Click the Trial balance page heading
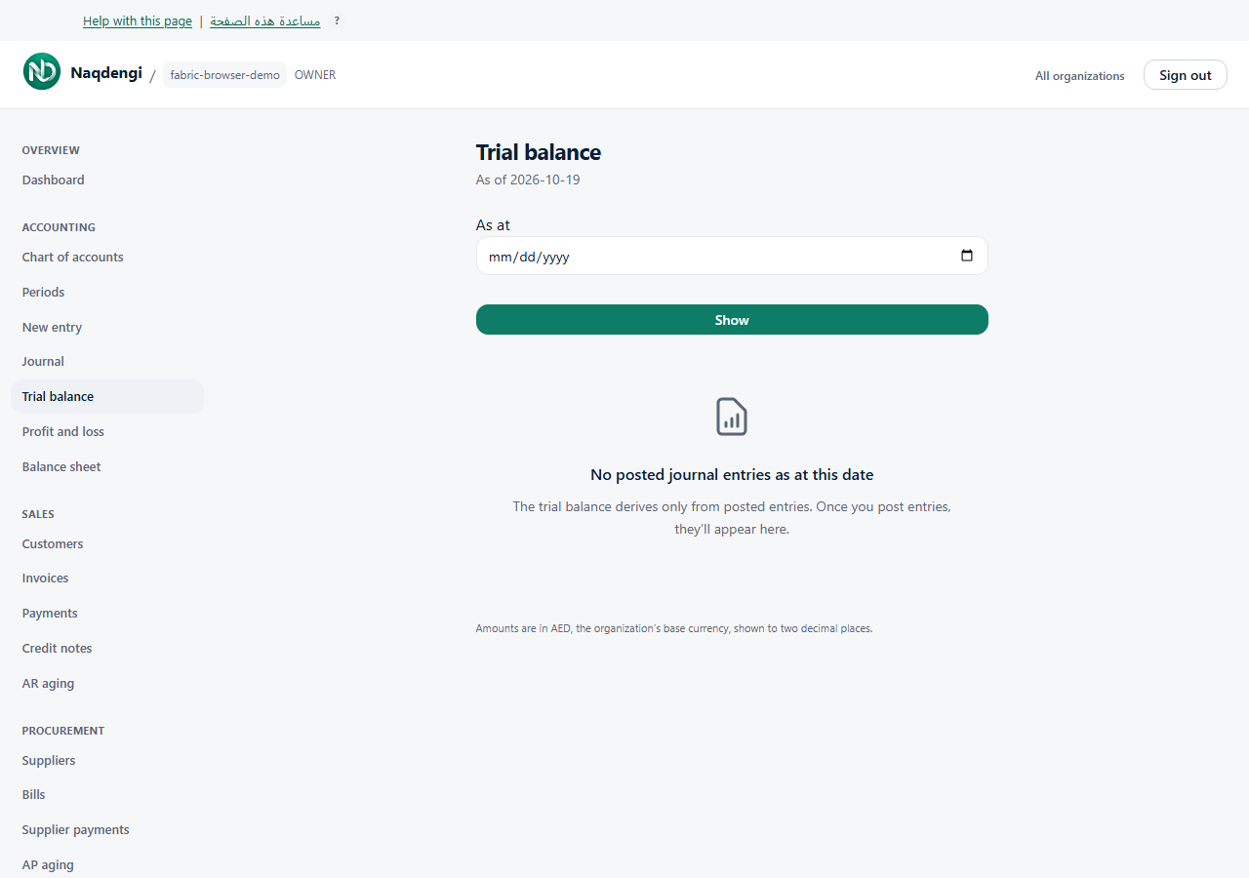Image resolution: width=1249 pixels, height=878 pixels. [x=539, y=152]
